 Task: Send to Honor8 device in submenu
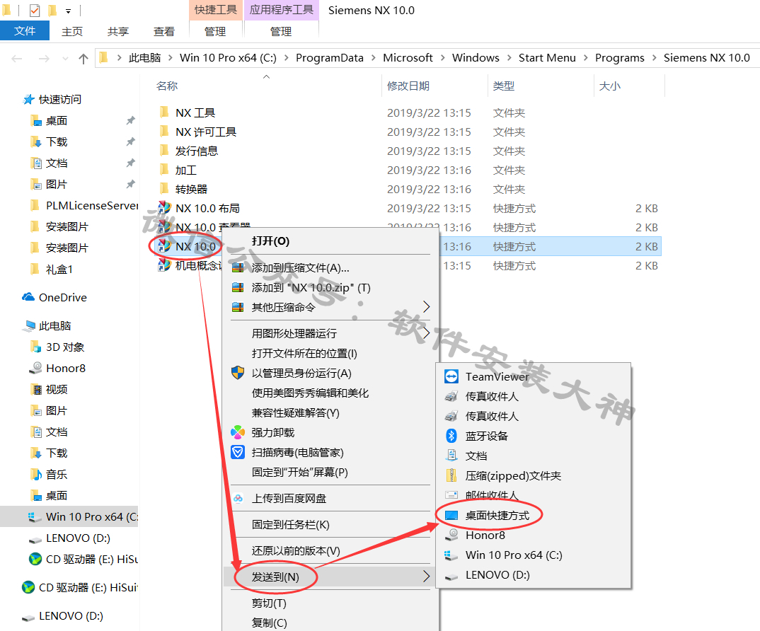pos(533,535)
